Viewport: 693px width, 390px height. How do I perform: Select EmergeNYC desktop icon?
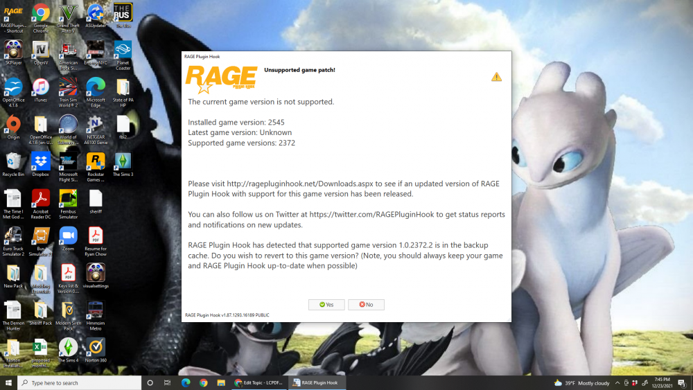pyautogui.click(x=96, y=53)
